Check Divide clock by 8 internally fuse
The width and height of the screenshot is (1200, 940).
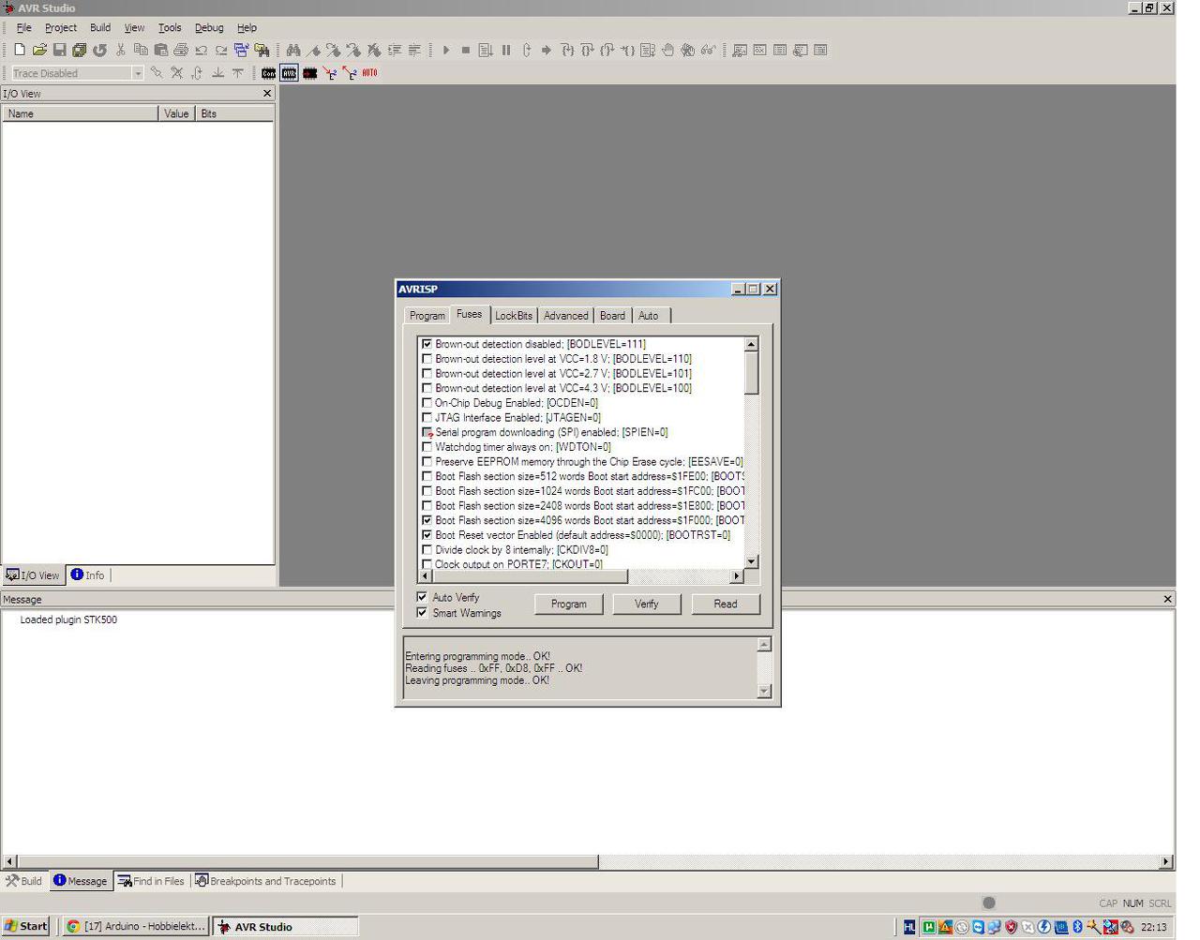pos(427,550)
